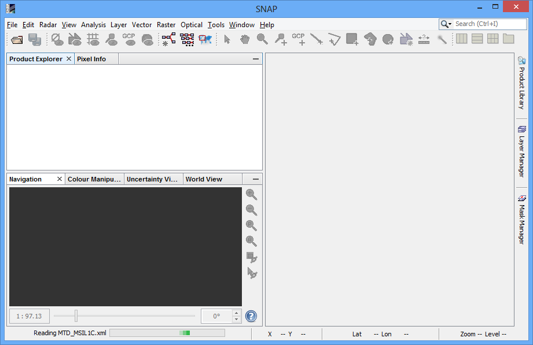
Task: Open the Product Library side panel
Action: (522, 83)
